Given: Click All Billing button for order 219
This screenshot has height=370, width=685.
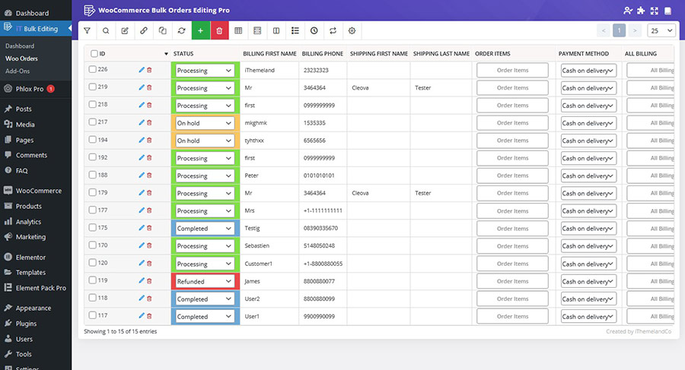Looking at the screenshot, I should pos(651,87).
